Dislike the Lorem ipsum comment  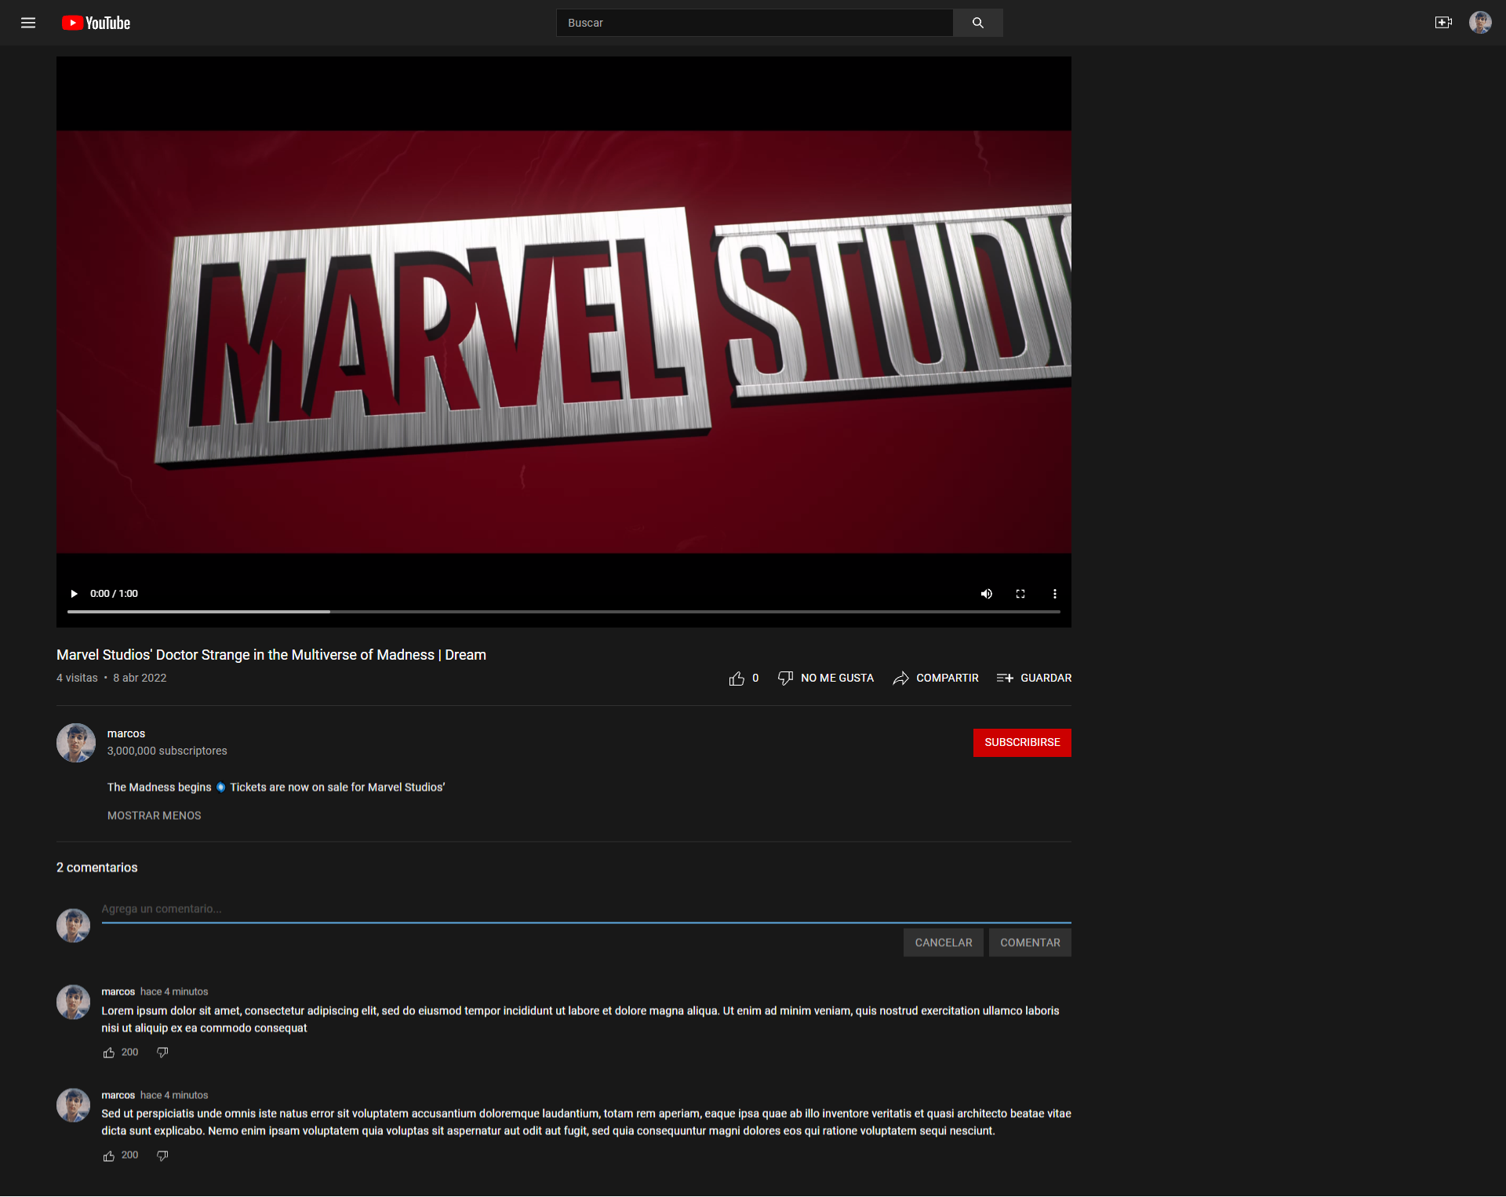(x=162, y=1053)
